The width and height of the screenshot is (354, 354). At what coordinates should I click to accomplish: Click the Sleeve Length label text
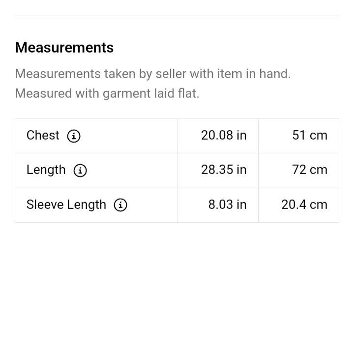[66, 205]
